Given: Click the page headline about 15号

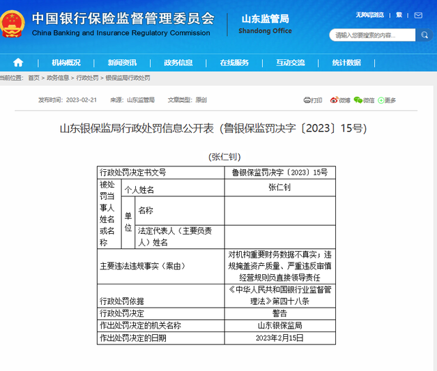Looking at the screenshot, I should [213, 128].
